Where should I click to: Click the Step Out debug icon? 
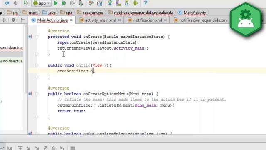click(x=45, y=148)
